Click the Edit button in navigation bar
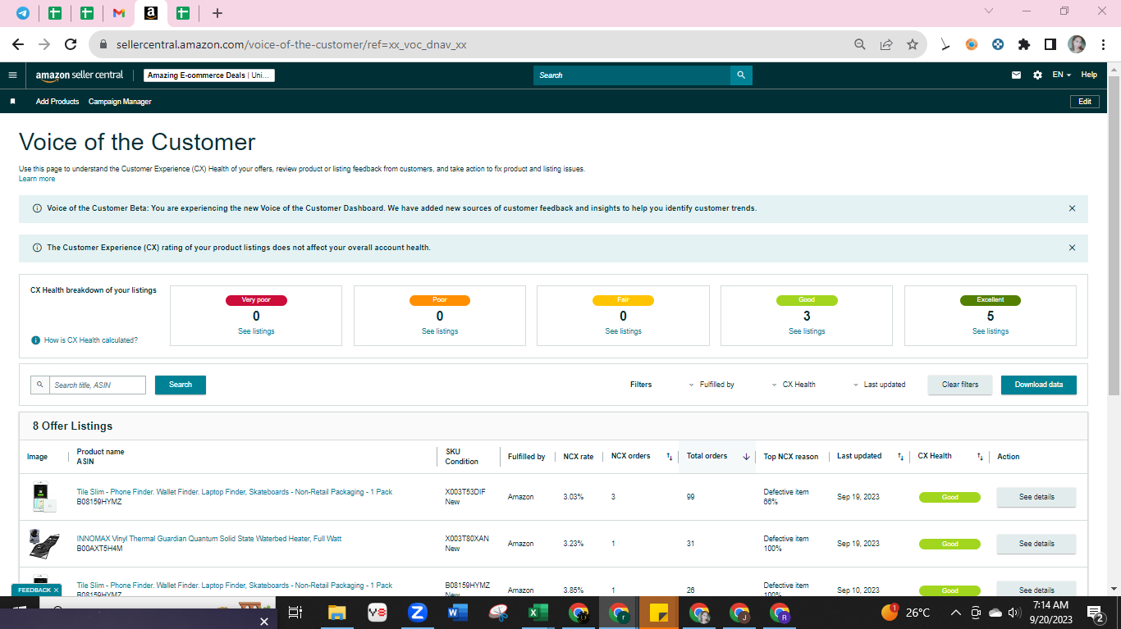The image size is (1121, 629). click(x=1085, y=102)
